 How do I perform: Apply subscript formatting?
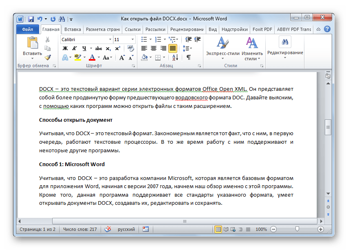pyautogui.click(x=108, y=48)
